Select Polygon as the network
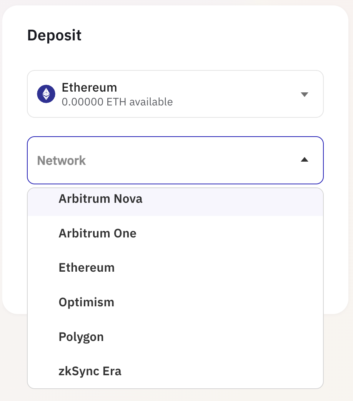 click(81, 336)
